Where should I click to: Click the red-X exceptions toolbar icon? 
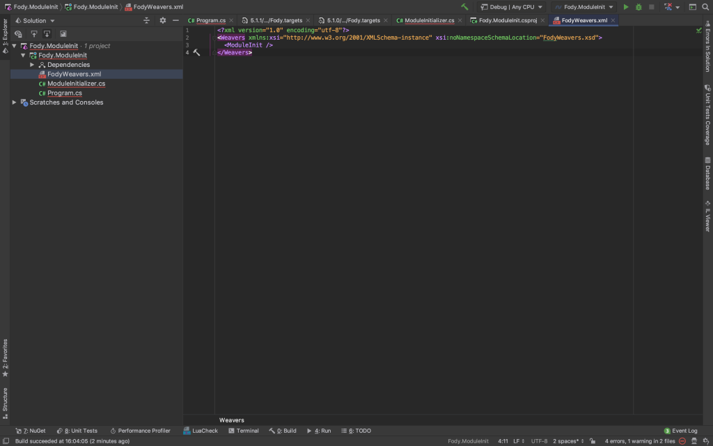668,7
